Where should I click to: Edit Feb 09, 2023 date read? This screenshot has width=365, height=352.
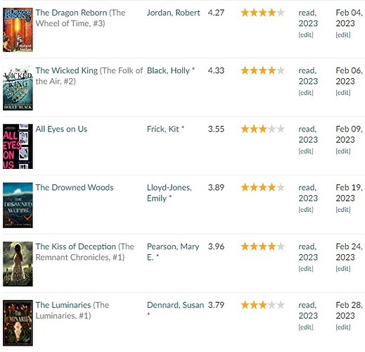pyautogui.click(x=343, y=151)
